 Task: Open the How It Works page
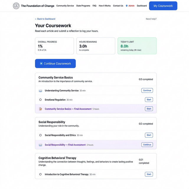point(105,6)
